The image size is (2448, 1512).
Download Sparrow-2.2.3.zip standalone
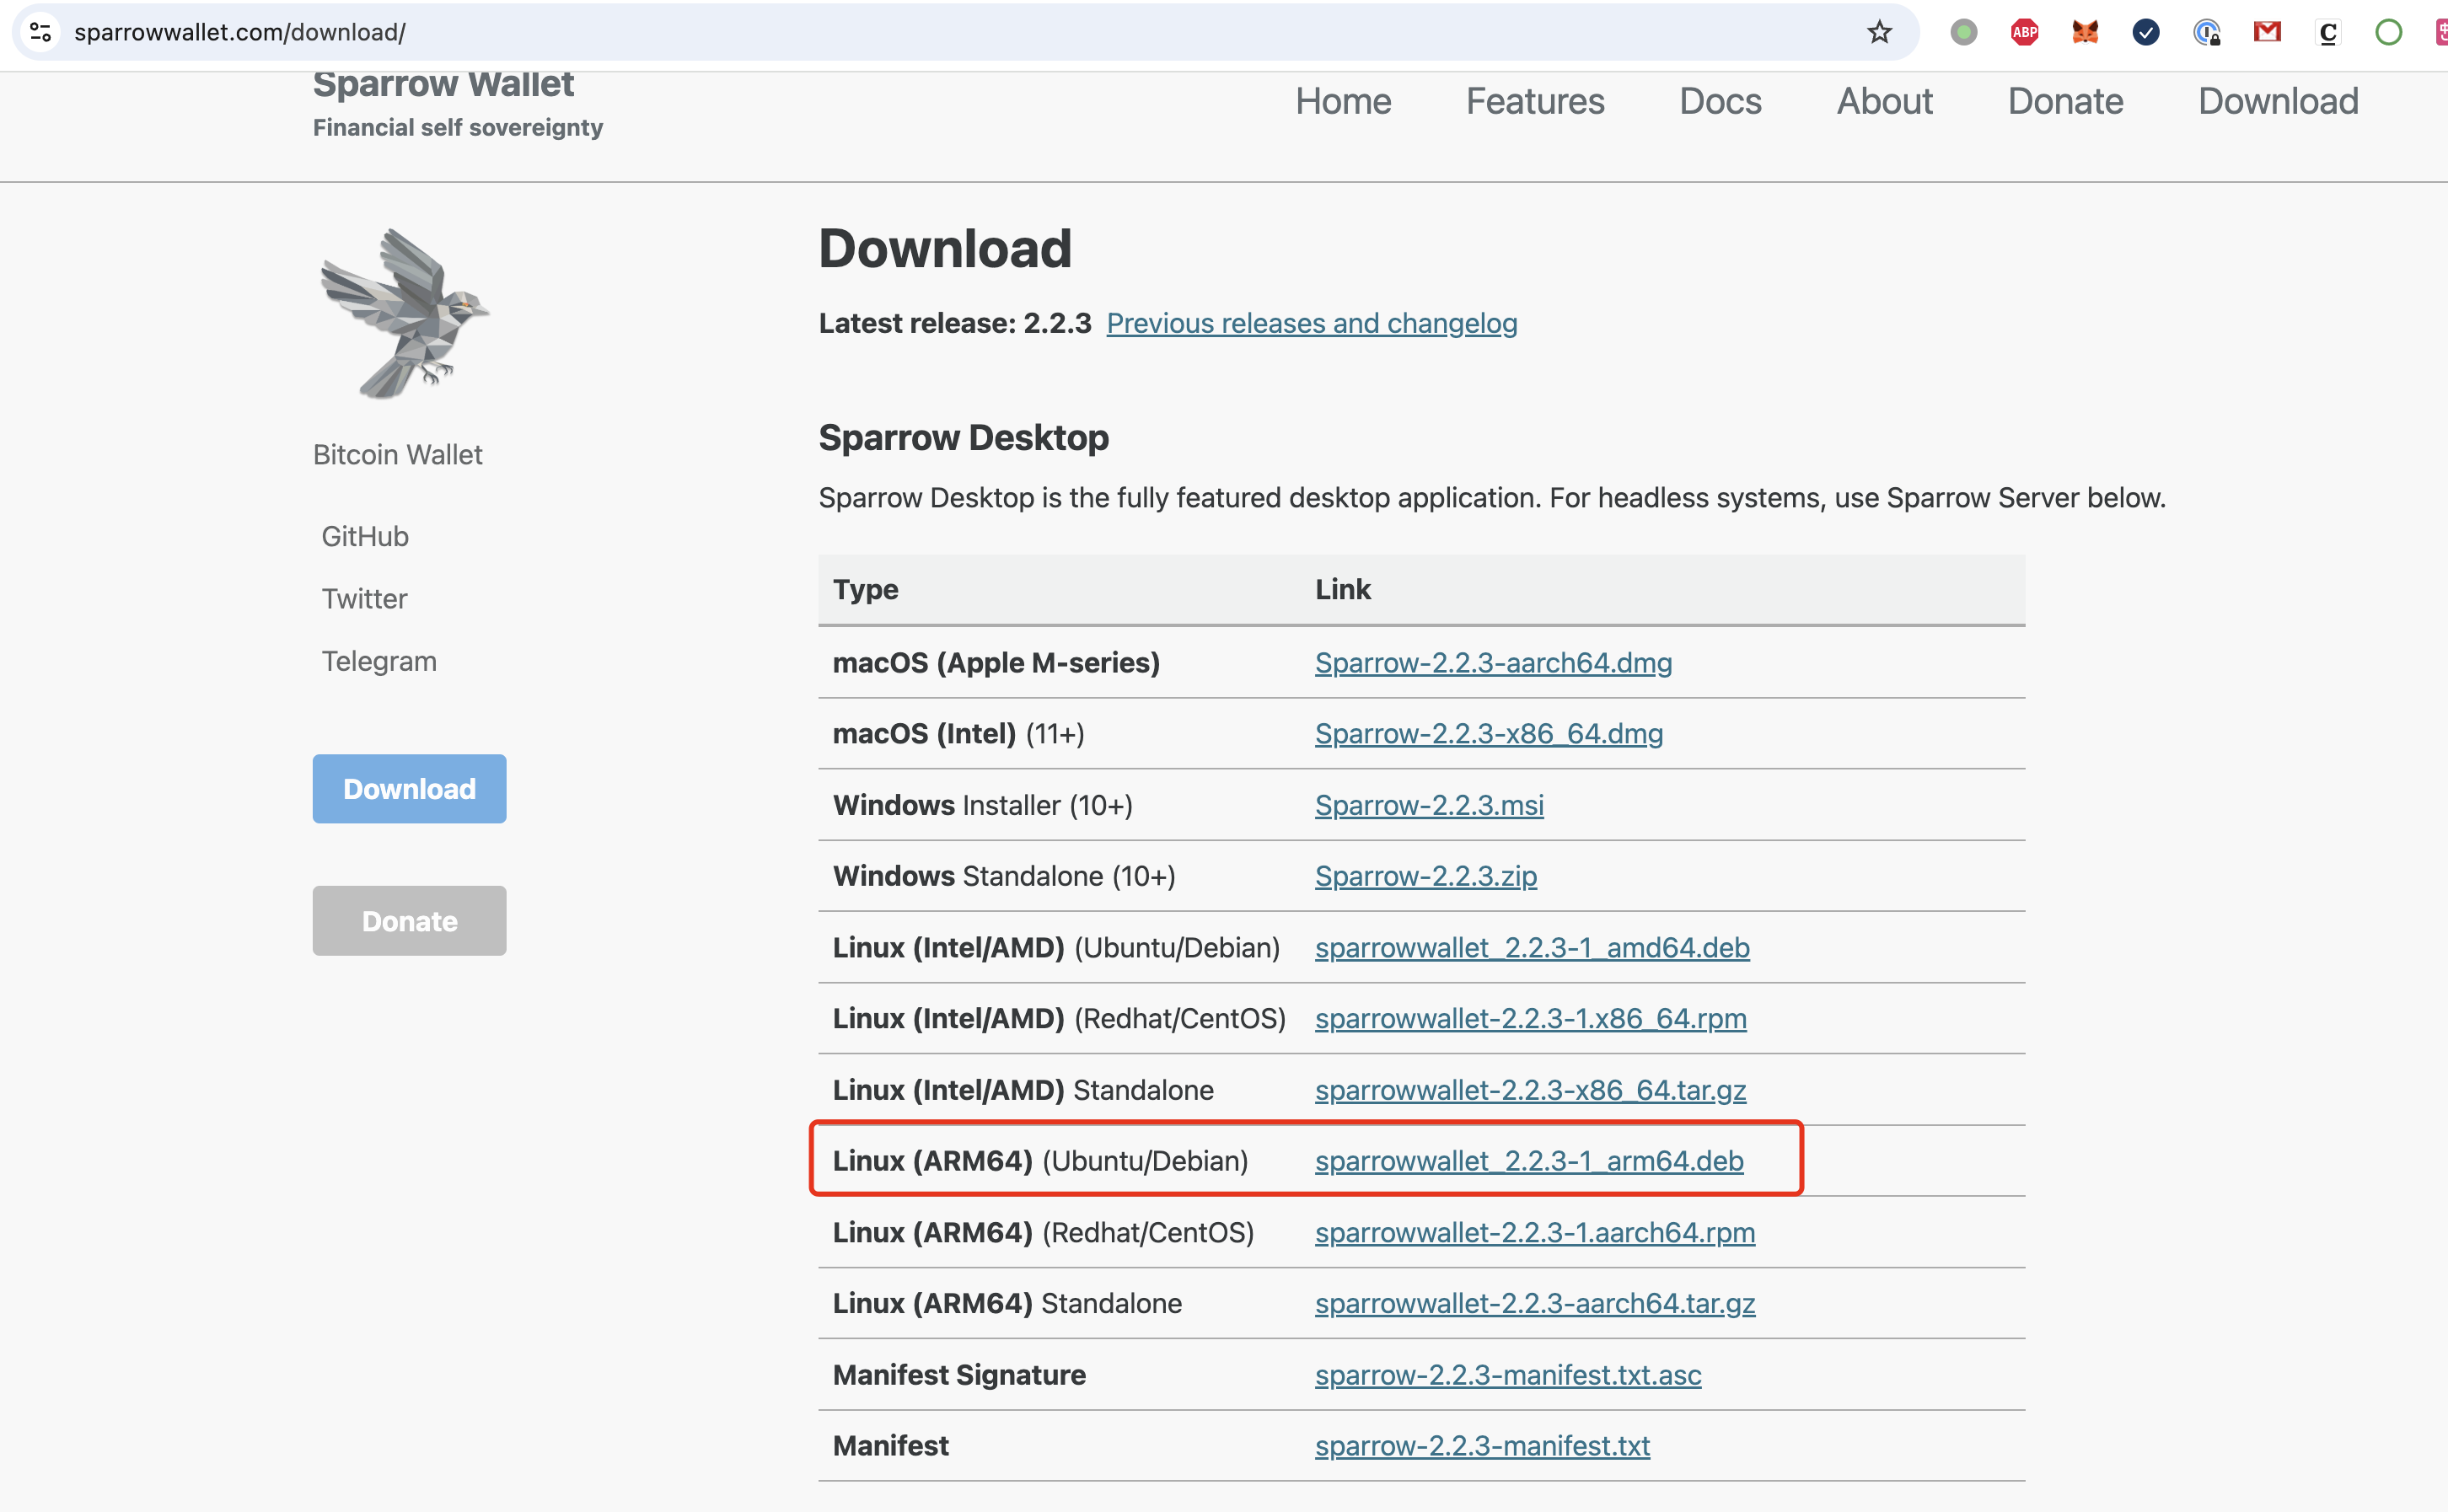[x=1426, y=876]
